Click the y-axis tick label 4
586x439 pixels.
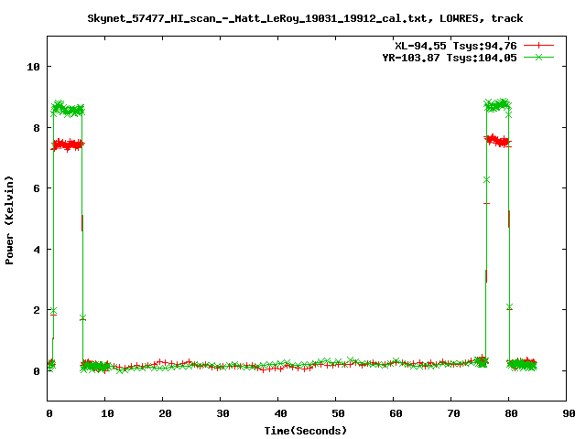[x=37, y=250]
